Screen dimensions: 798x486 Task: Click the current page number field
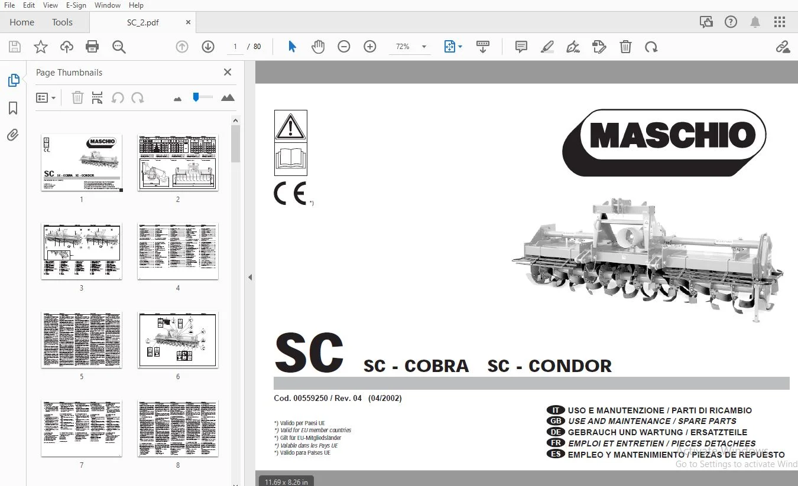(x=235, y=47)
